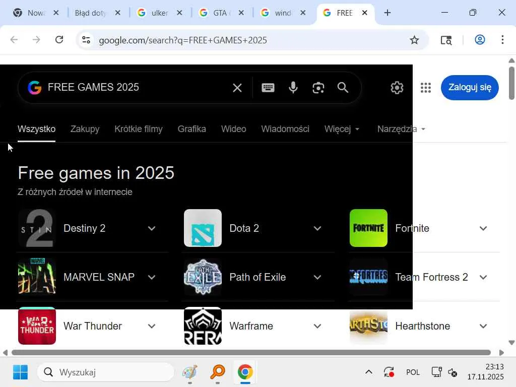
Task: Click the Path of Exile logo thumbnail
Action: point(203,277)
